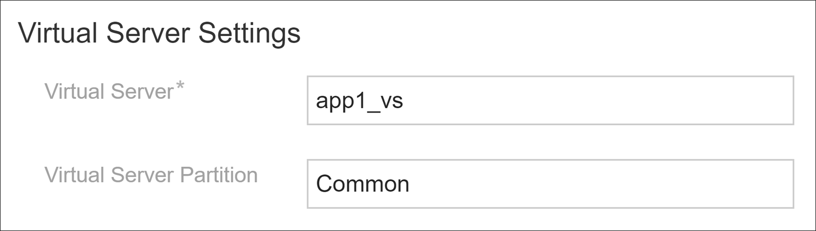Click the word "Partition" in the field label
The width and height of the screenshot is (816, 231).
click(219, 175)
